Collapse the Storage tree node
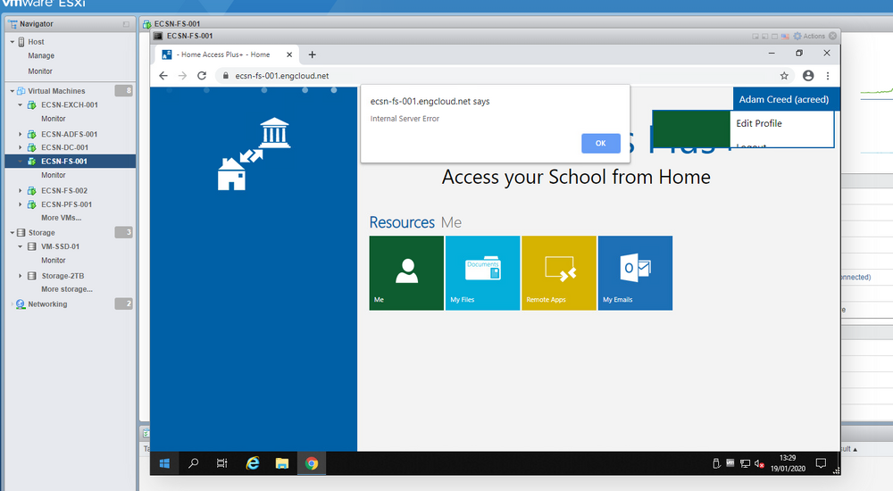This screenshot has width=893, height=491. tap(12, 233)
